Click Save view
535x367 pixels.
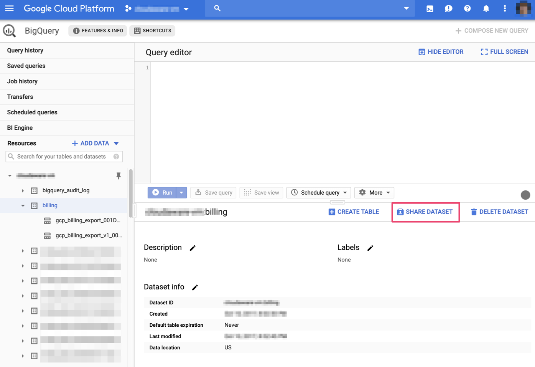(261, 193)
